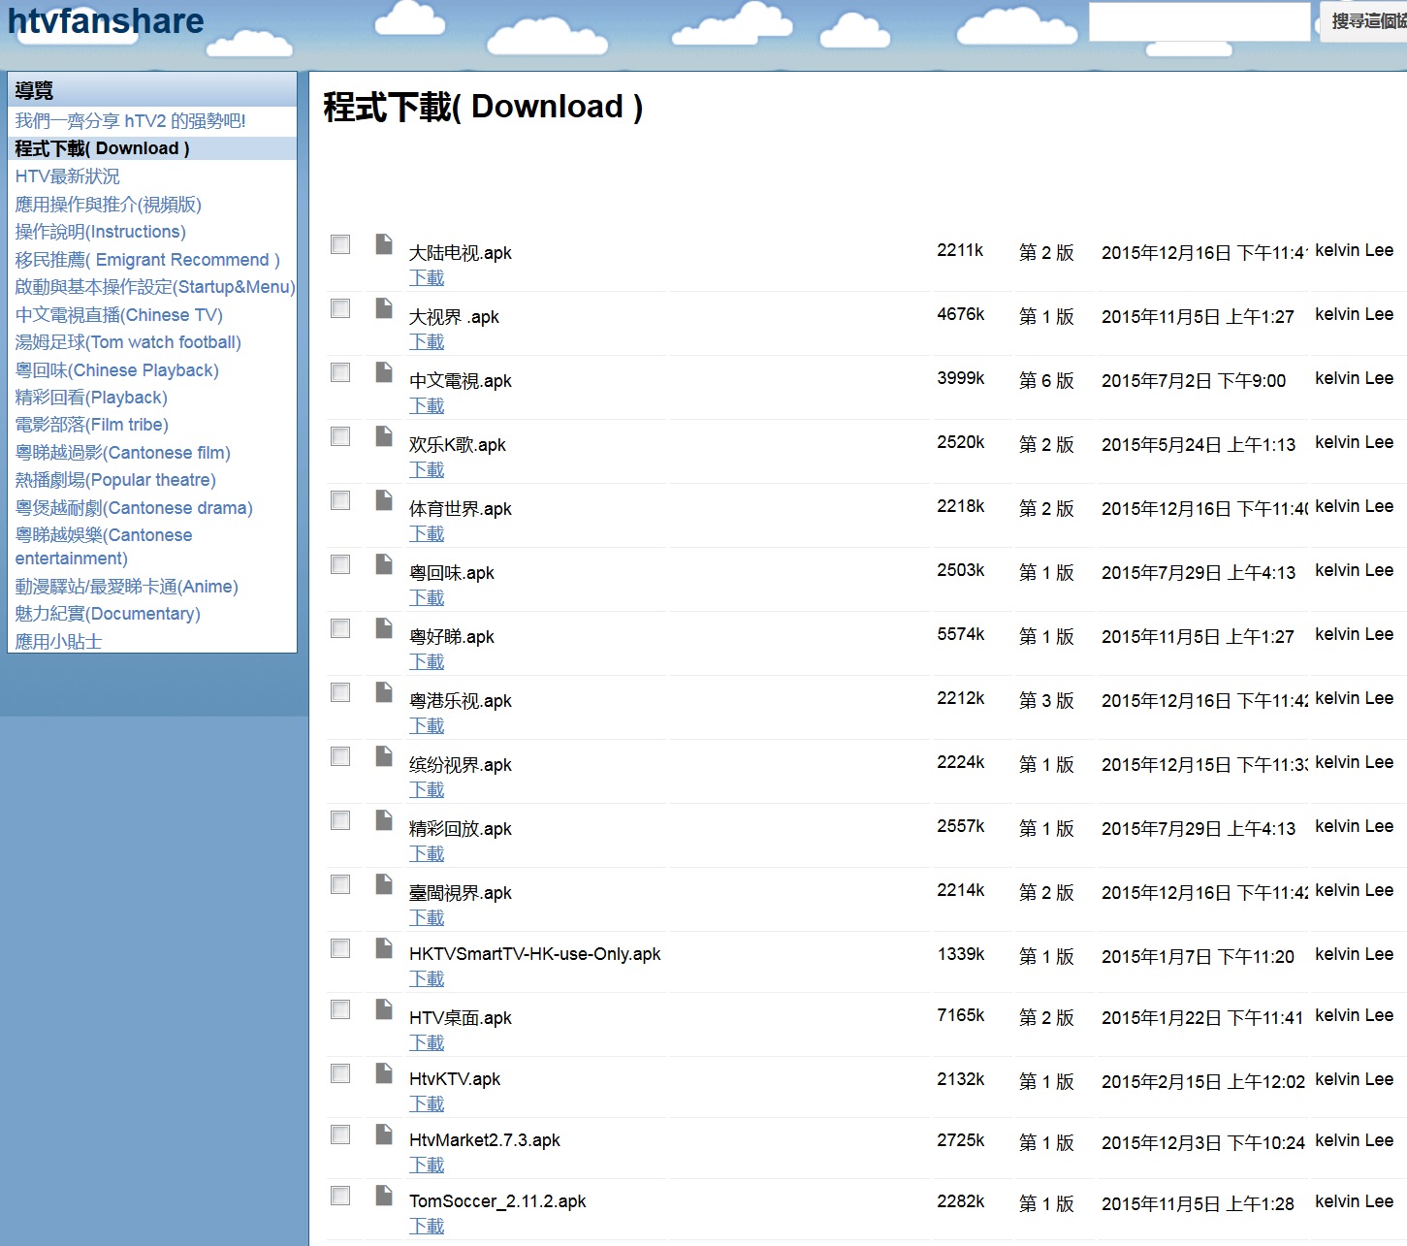The width and height of the screenshot is (1407, 1246).
Task: Open 應用小貼士 in the sidebar
Action: pyautogui.click(x=59, y=642)
